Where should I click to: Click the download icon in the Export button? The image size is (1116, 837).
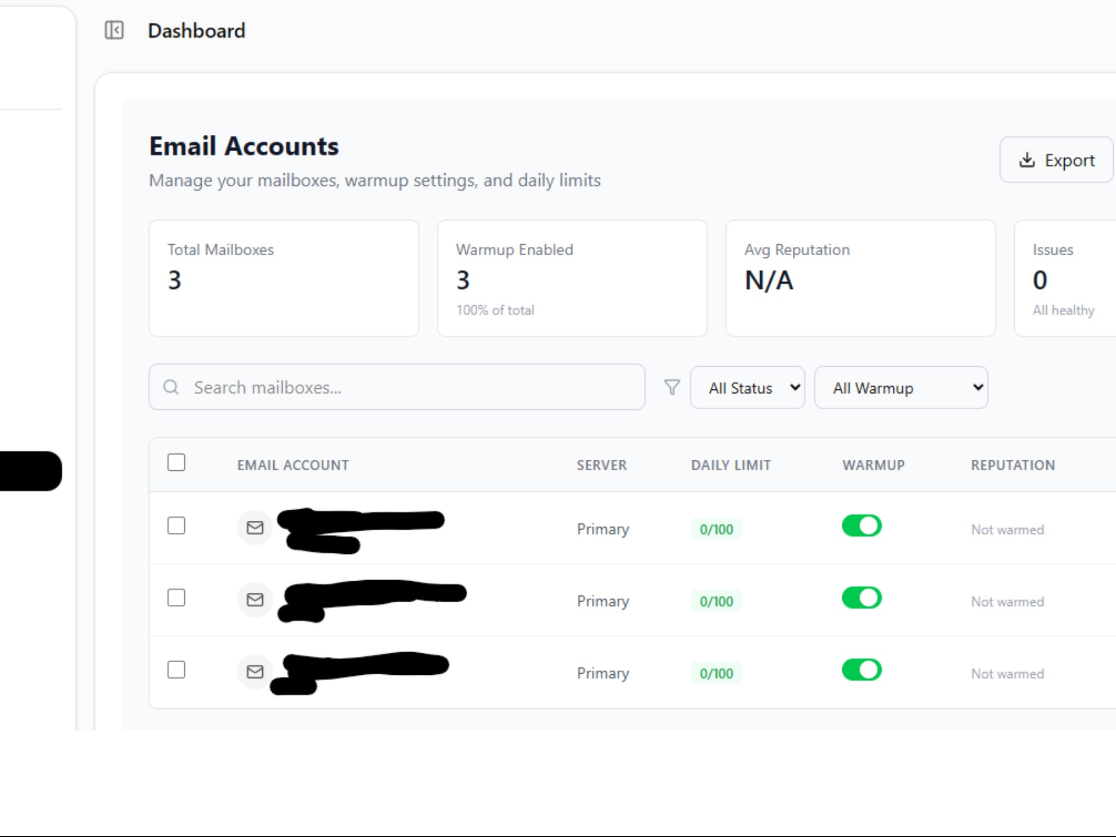(x=1027, y=160)
